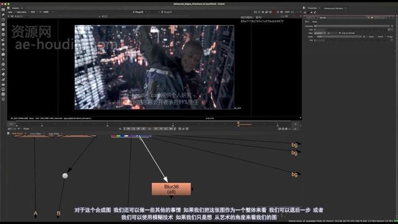Viewport: 398px width, 224px height.
Task: Open the Image nodes menu in the left toolbar
Action: [x=3, y=9]
